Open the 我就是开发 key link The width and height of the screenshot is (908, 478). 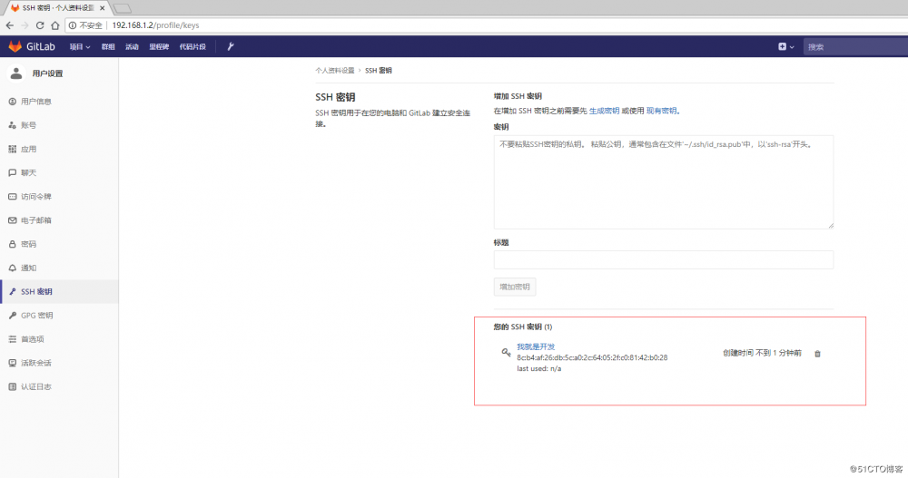(536, 346)
